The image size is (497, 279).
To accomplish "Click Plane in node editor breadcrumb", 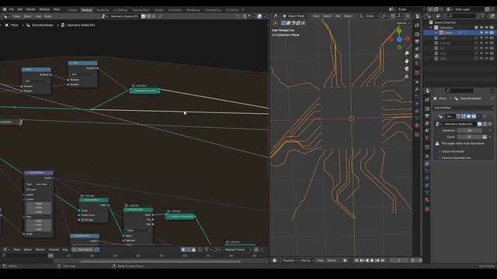I will (x=14, y=25).
